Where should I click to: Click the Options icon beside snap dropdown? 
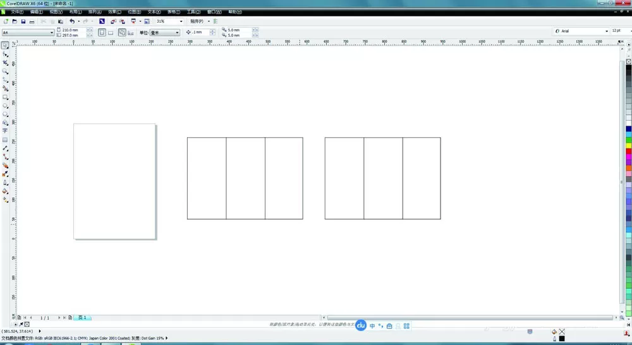point(216,21)
